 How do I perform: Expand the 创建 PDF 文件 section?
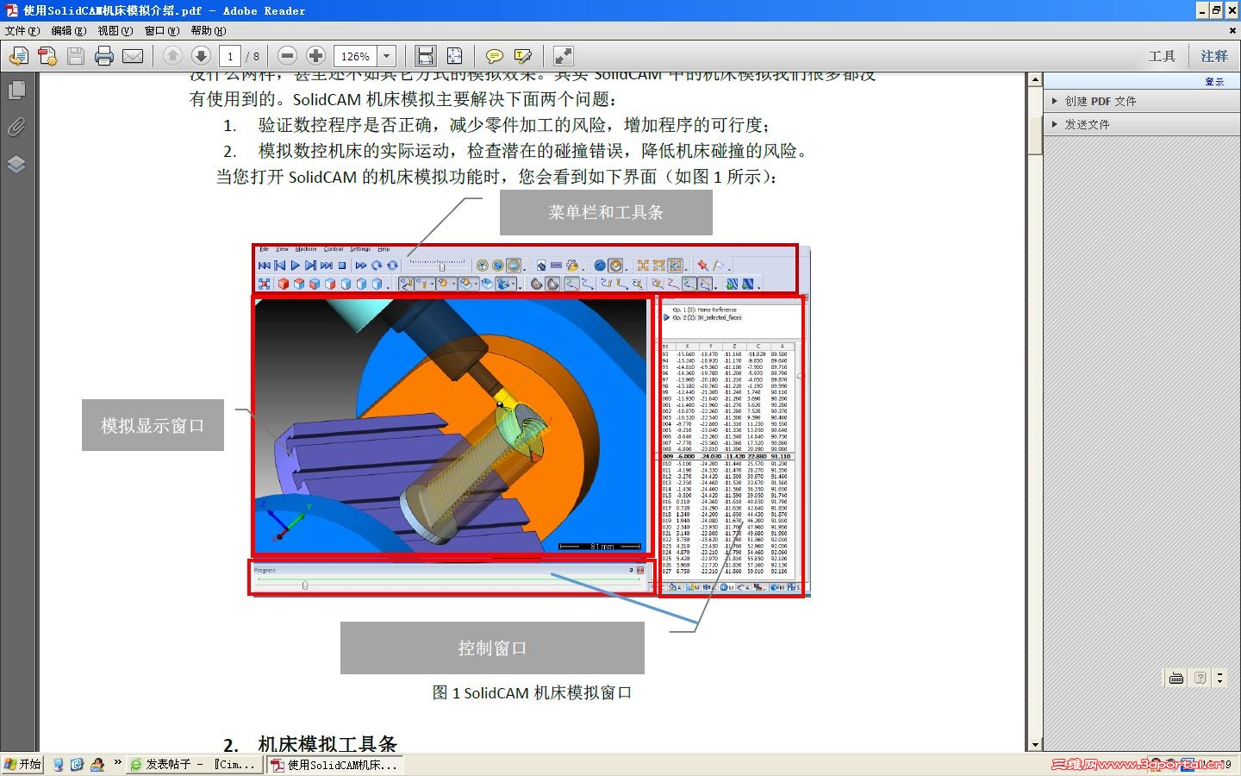click(x=1142, y=101)
